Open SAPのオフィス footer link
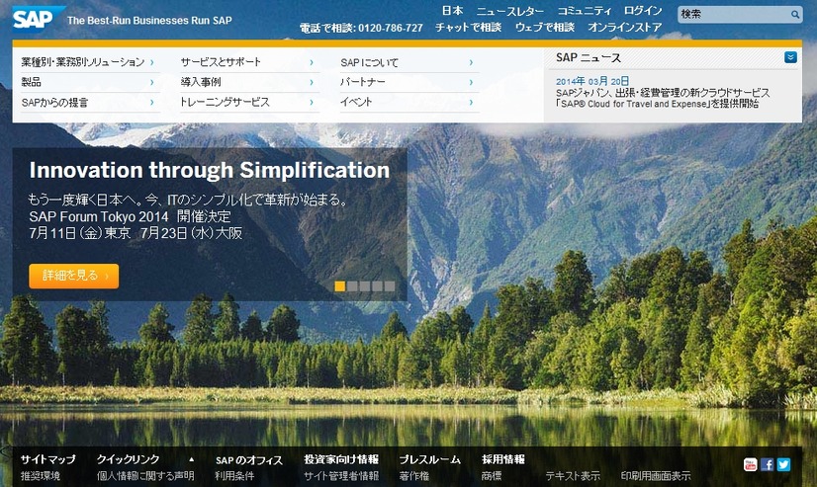817x487 pixels. 249,460
